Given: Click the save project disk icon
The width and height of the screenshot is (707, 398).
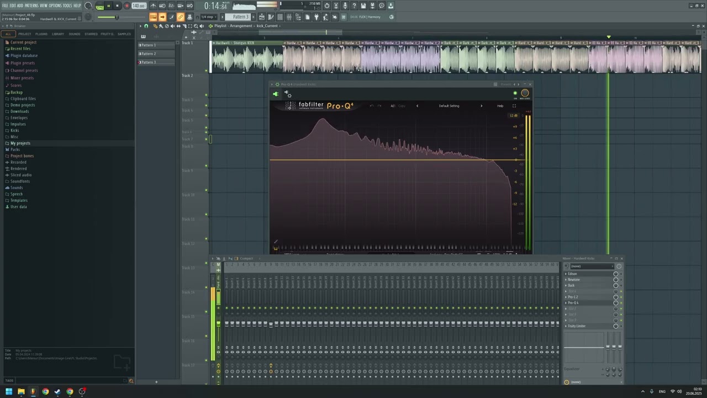Looking at the screenshot, I should click(x=363, y=6).
